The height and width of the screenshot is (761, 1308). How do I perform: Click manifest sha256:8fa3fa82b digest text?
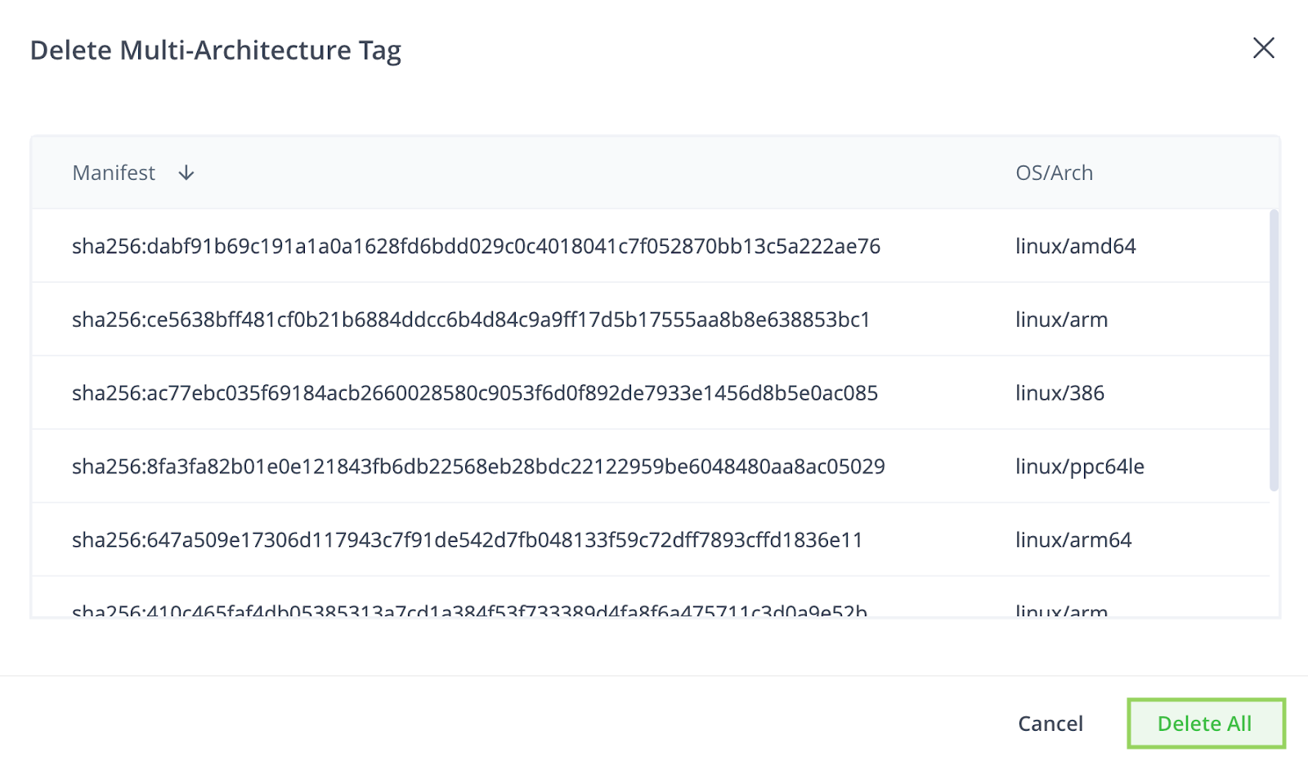coord(477,467)
